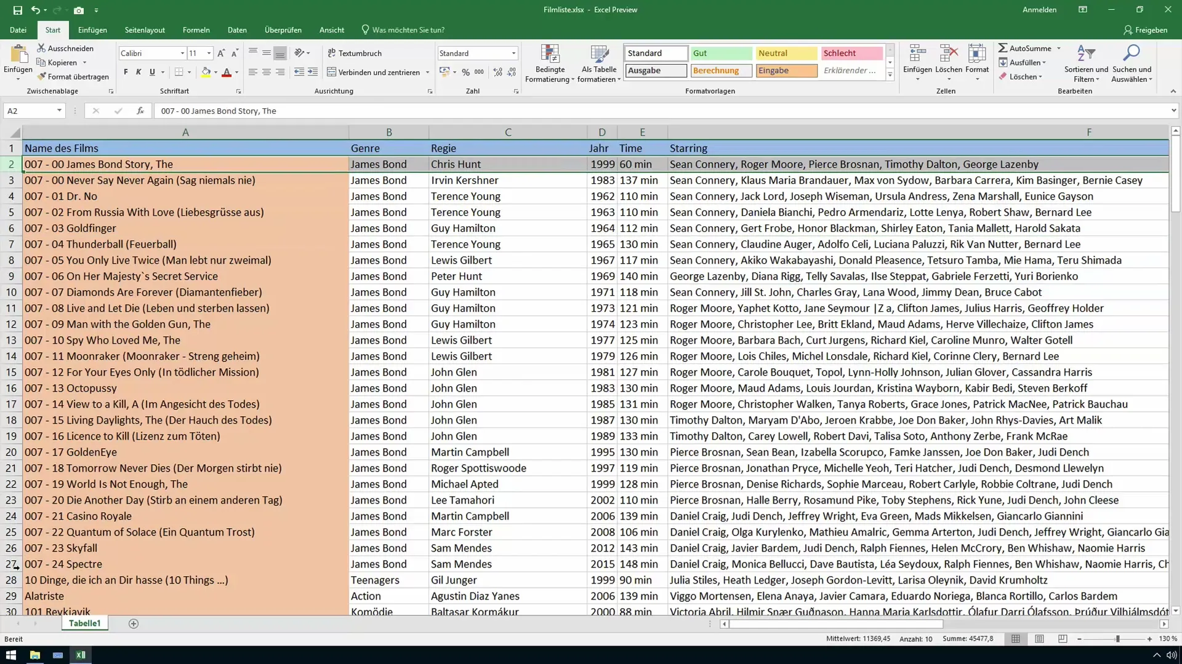Click Verbinden und zentrieren

click(373, 72)
